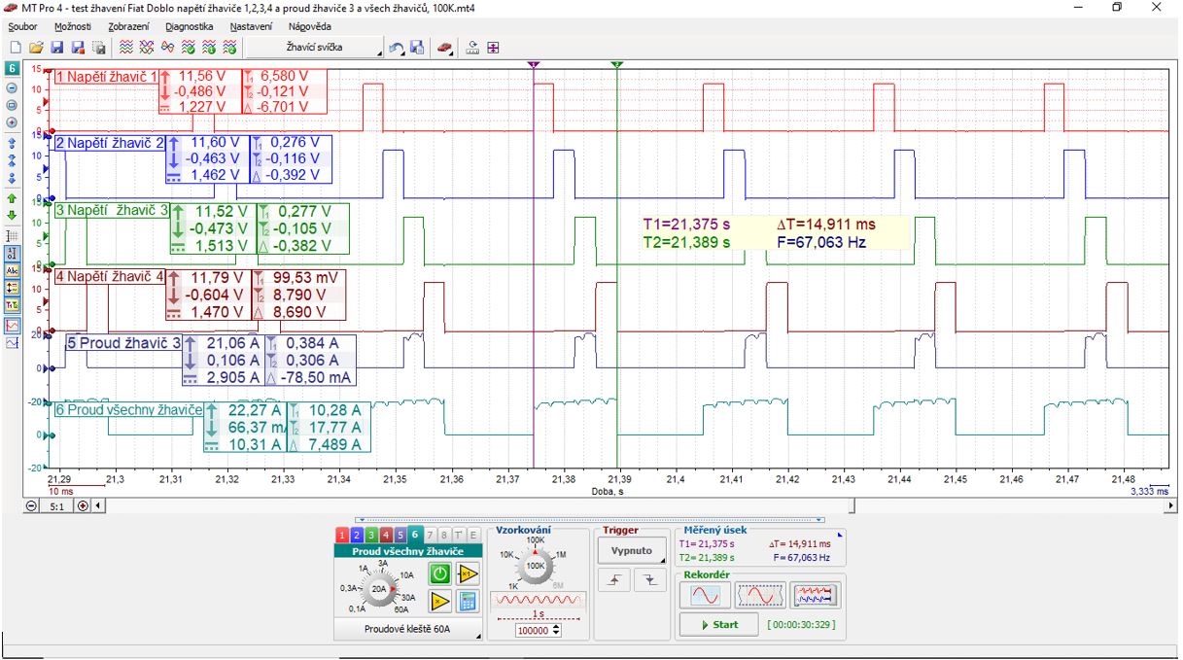Viewport: 1183px width, 660px height.
Task: Click the minus zoom-out icon in the left sidebar
Action: (x=13, y=87)
